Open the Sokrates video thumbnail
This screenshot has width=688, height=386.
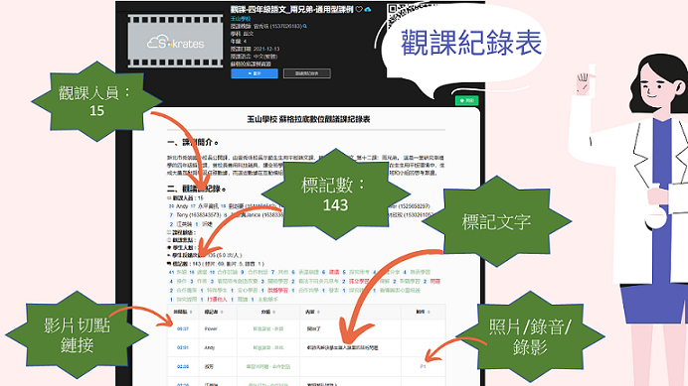176,43
